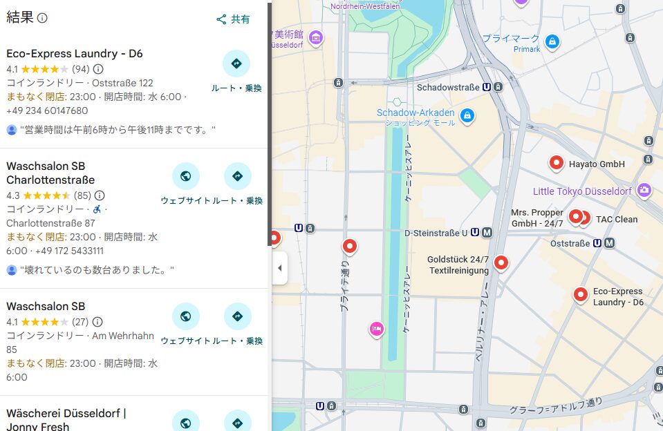Image resolution: width=663 pixels, height=431 pixels.
Task: Click the results list scrollbar
Action: 269,124
